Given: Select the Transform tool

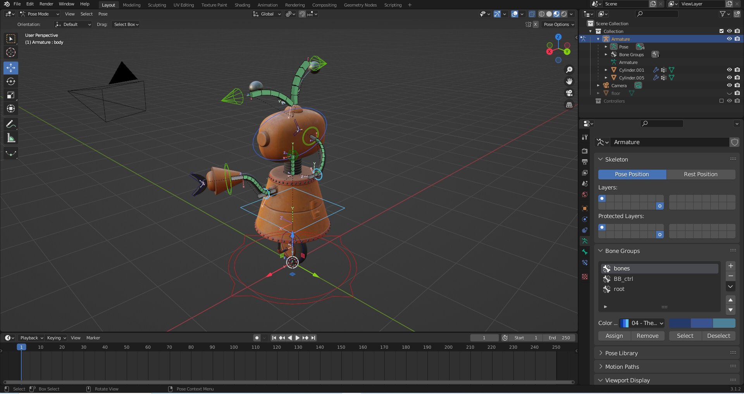Looking at the screenshot, I should [11, 108].
